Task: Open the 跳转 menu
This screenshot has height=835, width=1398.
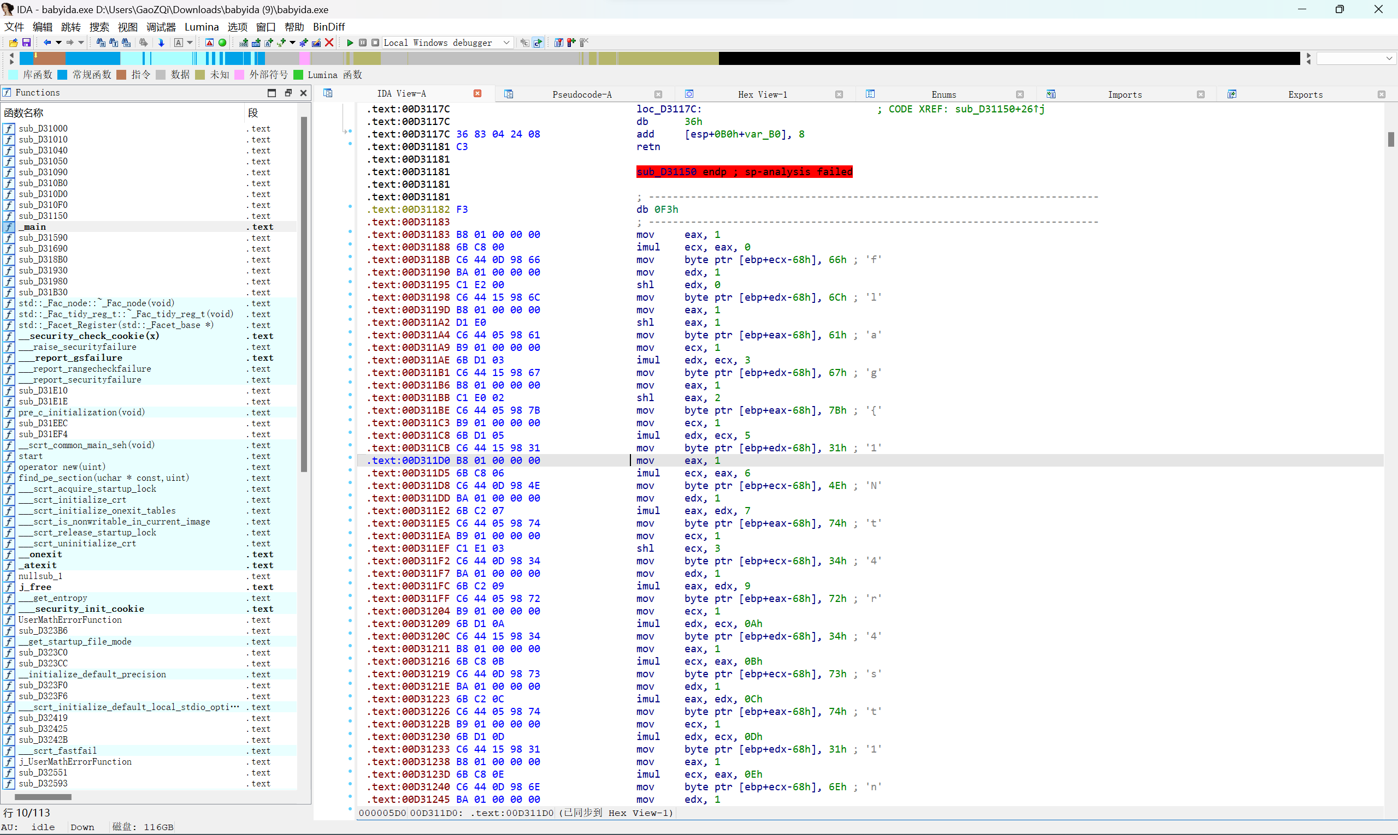Action: tap(71, 27)
